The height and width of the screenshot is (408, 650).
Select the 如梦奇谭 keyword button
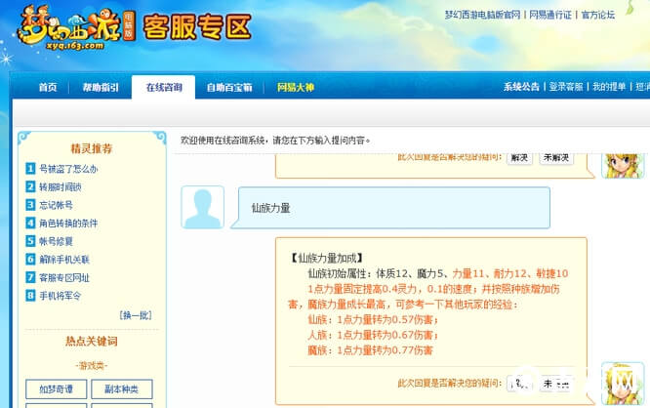pyautogui.click(x=56, y=388)
